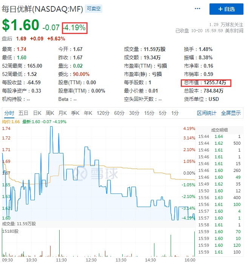Click the 最低 value 1.60
The image size is (248, 266).
(22, 58)
